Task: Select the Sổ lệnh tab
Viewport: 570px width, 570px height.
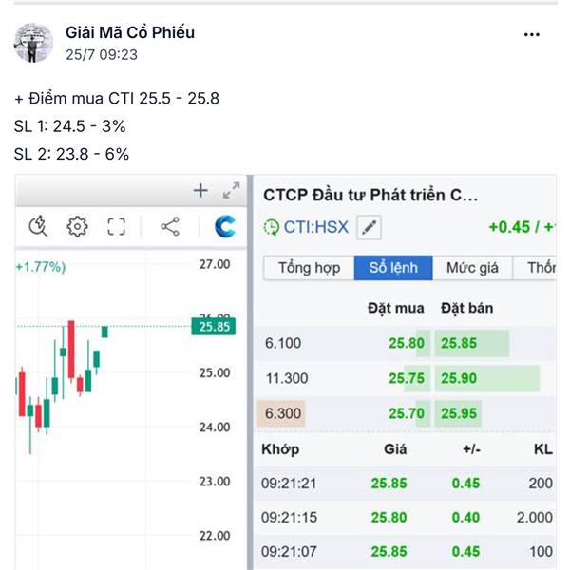Action: [393, 268]
